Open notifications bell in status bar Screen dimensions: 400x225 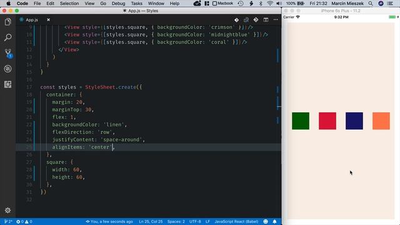pyautogui.click(x=274, y=221)
